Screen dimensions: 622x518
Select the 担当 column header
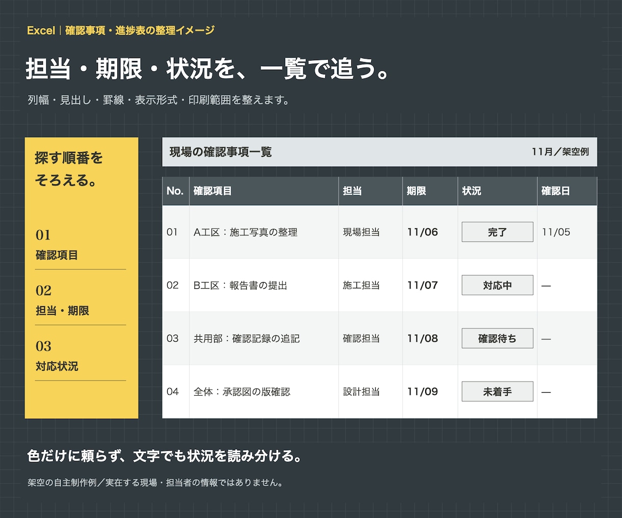click(x=370, y=191)
